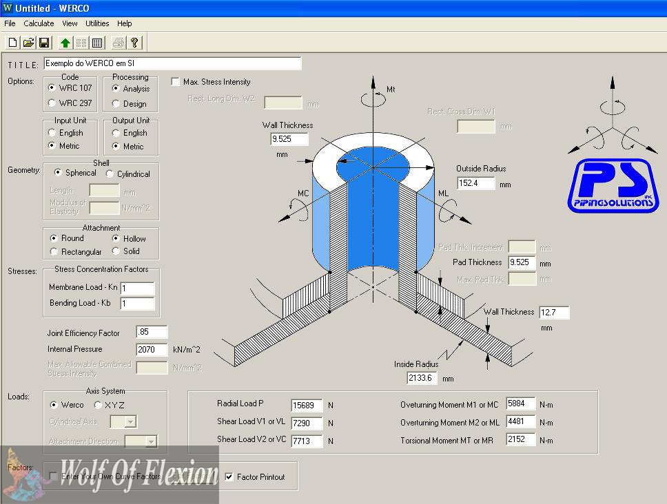Viewport: 667px width, 504px height.
Task: Click the Overturning Moment M1 or MC field
Action: [x=521, y=403]
